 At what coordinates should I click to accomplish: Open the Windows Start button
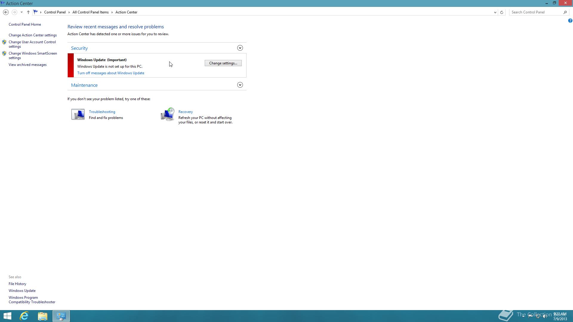(x=7, y=316)
